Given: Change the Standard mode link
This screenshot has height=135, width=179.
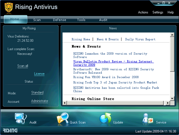Looking at the screenshot, I should tap(37, 93).
